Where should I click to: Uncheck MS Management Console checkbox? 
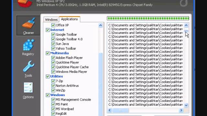53,100
